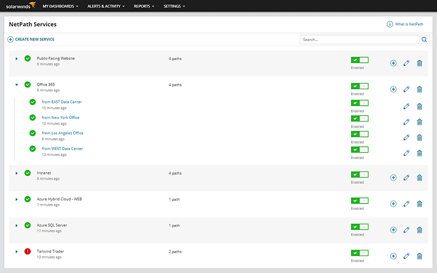Image resolution: width=437 pixels, height=273 pixels.
Task: Click the add path icon for Public-Facing Website
Action: point(393,63)
